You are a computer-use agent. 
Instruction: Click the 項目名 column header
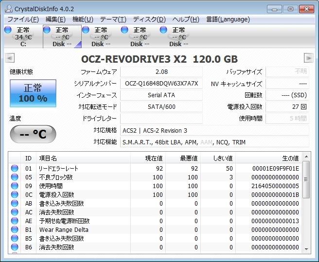point(83,158)
